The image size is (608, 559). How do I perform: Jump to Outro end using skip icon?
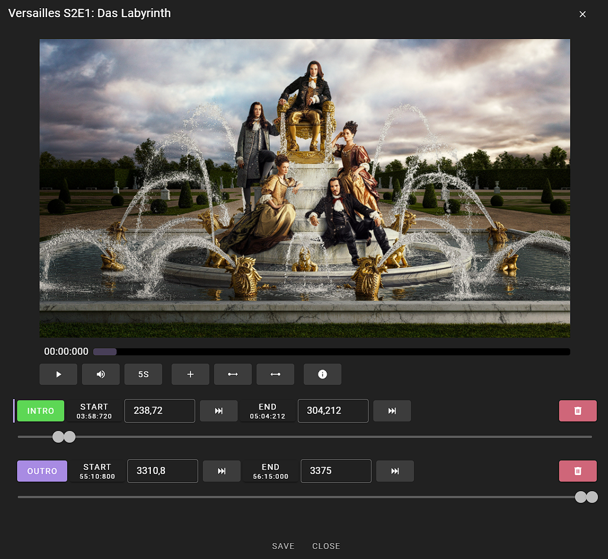[395, 471]
